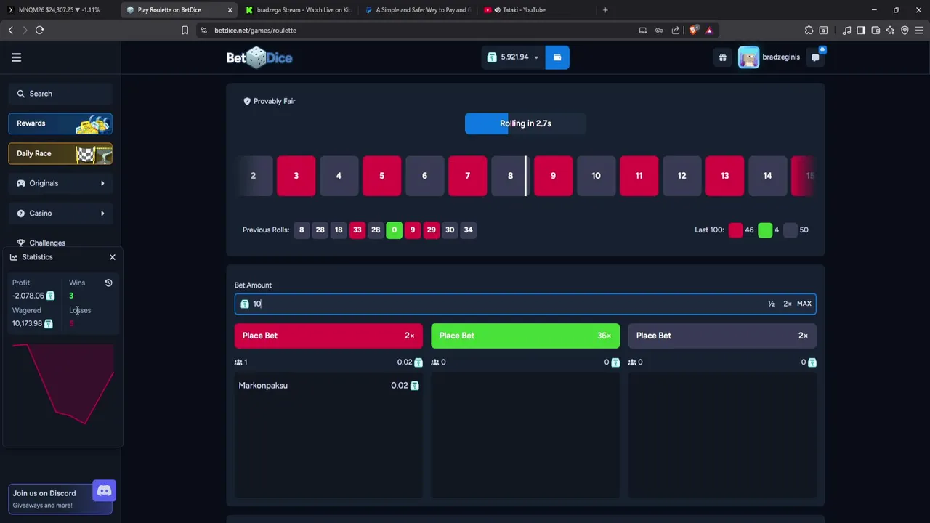Image resolution: width=930 pixels, height=523 pixels.
Task: Open the browser main menu
Action: coord(920,30)
